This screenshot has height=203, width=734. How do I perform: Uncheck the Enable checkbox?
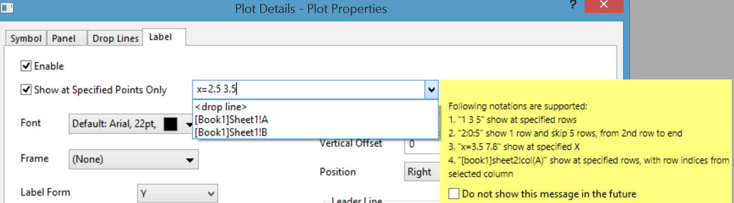pos(25,67)
